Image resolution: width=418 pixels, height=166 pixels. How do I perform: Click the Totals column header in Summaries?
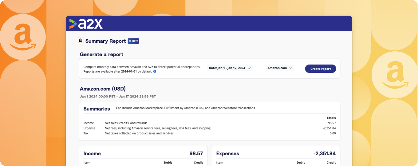point(331,118)
